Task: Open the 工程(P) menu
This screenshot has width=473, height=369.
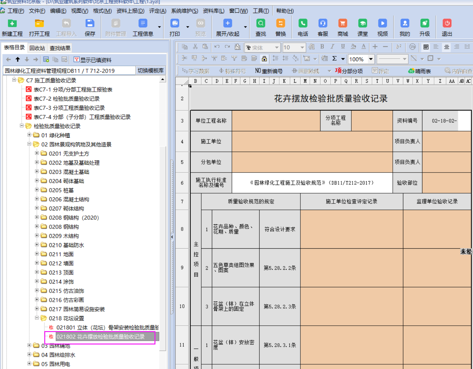Action: point(16,11)
